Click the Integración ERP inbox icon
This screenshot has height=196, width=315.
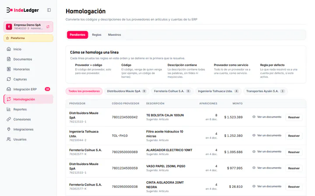coord(9,89)
